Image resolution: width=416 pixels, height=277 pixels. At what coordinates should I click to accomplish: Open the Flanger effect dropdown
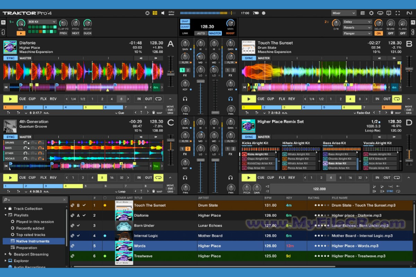coord(357,33)
